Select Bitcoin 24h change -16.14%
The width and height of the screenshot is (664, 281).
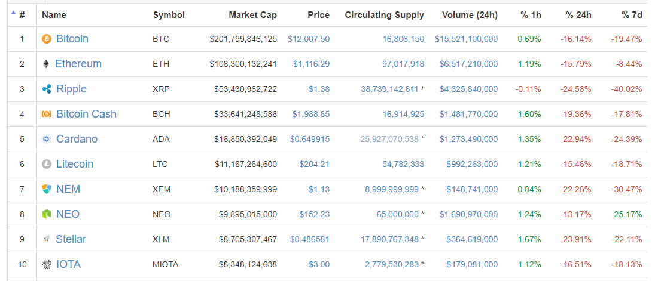(576, 39)
